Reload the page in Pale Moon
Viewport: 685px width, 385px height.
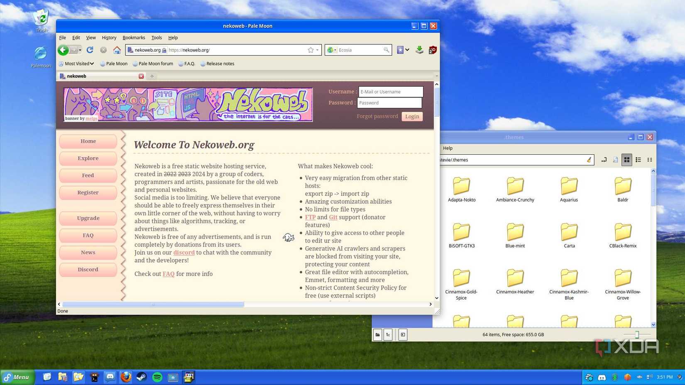coord(90,50)
